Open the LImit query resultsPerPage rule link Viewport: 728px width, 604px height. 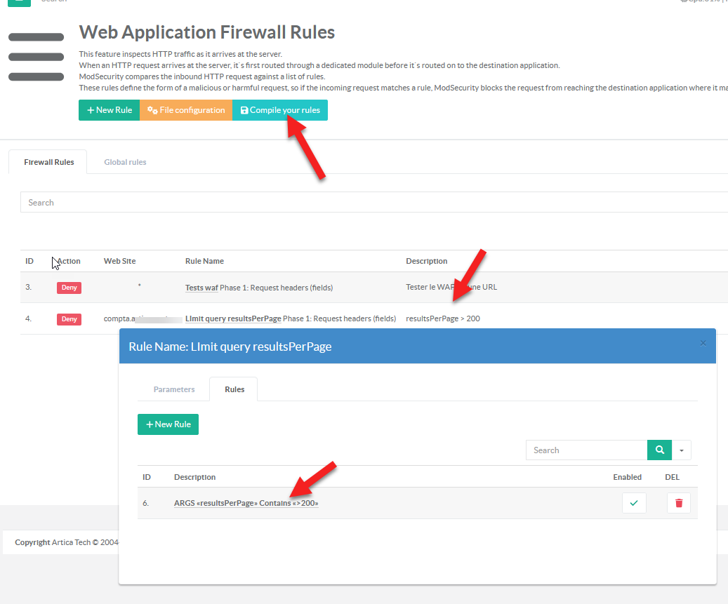point(233,318)
